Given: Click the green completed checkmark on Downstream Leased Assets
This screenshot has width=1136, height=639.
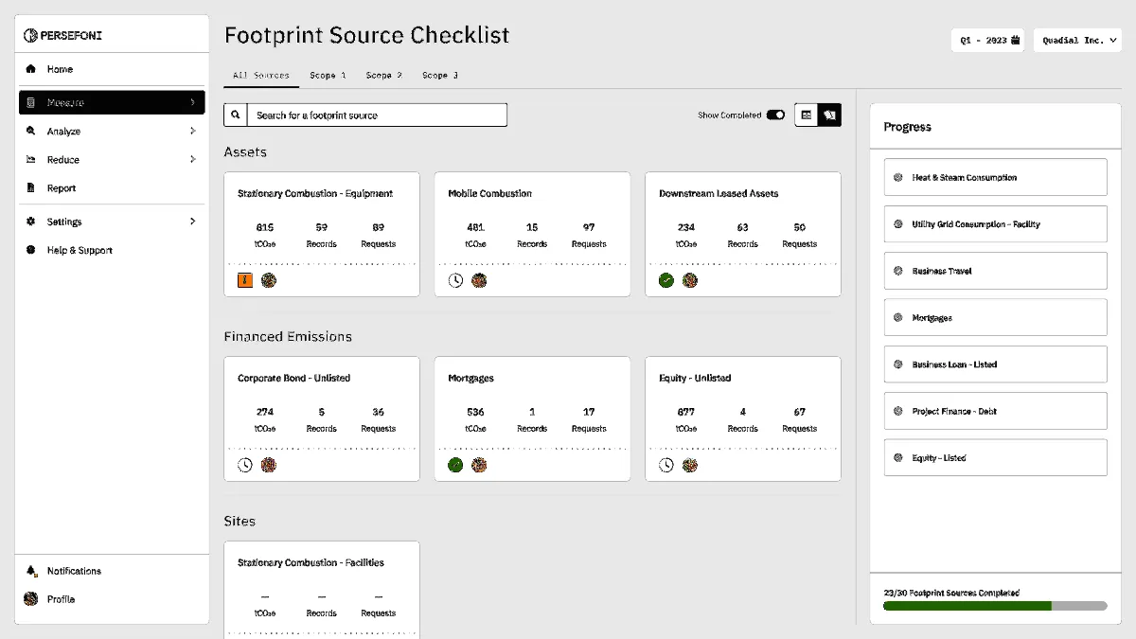Looking at the screenshot, I should [x=666, y=280].
